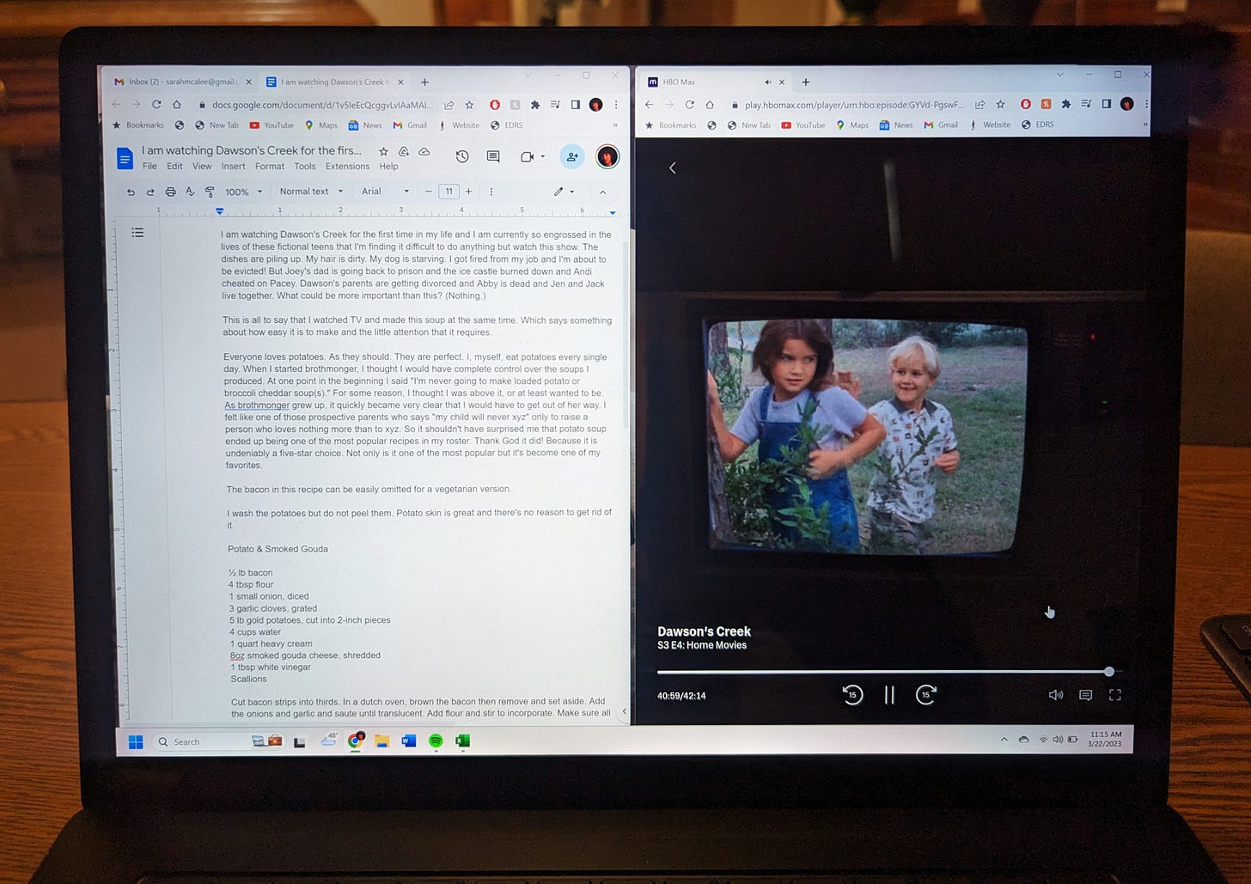Open the Format menu in Docs

(x=270, y=167)
